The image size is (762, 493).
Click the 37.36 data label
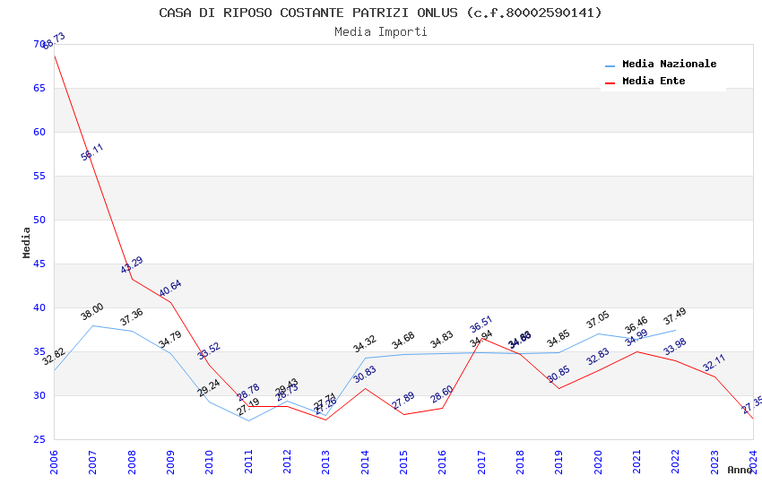coord(132,317)
